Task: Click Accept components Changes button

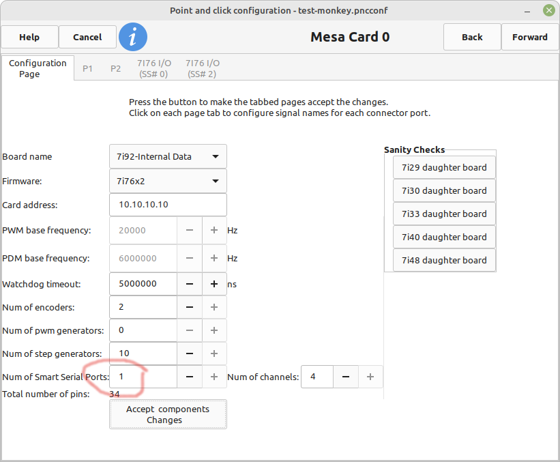Action: tap(168, 414)
